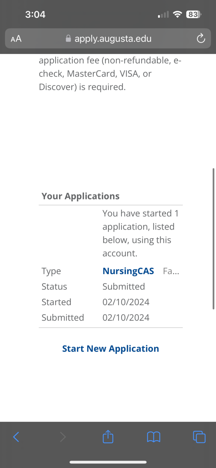Tap the cellular signal bars
Viewport: 216px width, 468px height.
(x=163, y=15)
